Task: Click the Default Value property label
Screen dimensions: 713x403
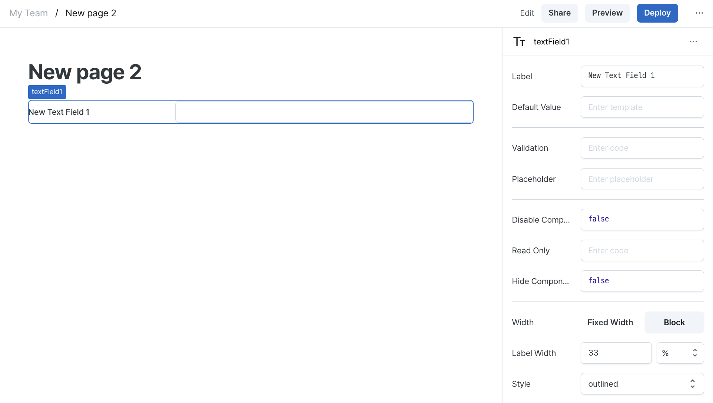Action: pos(536,107)
